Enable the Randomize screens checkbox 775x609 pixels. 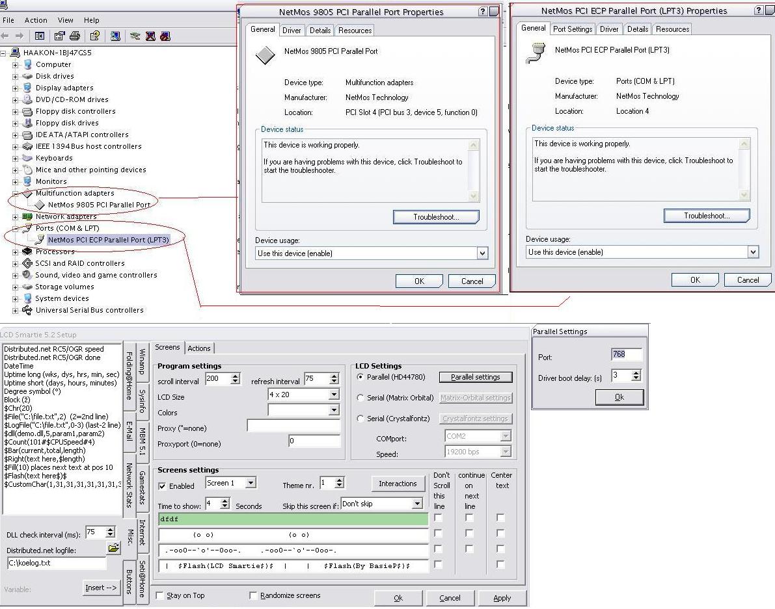(253, 595)
